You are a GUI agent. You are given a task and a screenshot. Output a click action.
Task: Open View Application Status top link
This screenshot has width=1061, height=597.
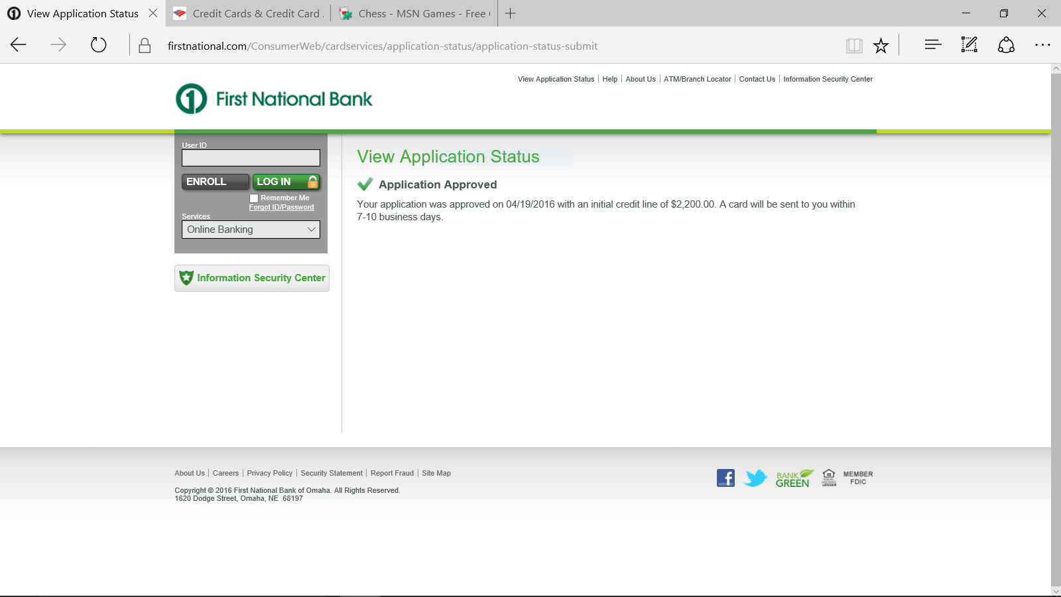[x=556, y=79]
